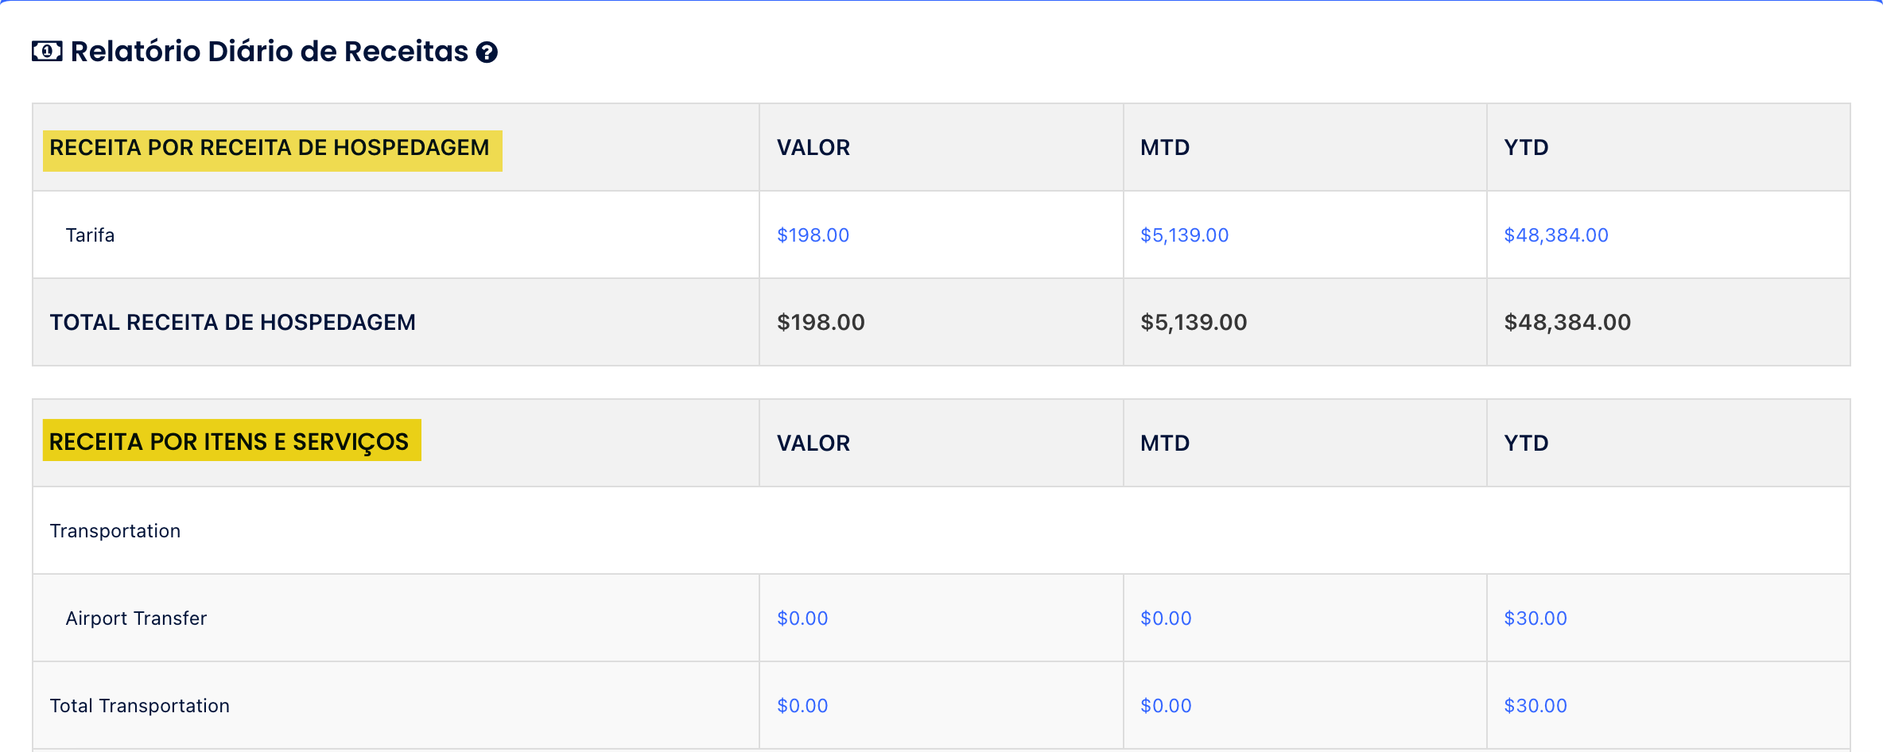1883x752 pixels.
Task: Click the Airport Transfer row label
Action: tap(136, 618)
